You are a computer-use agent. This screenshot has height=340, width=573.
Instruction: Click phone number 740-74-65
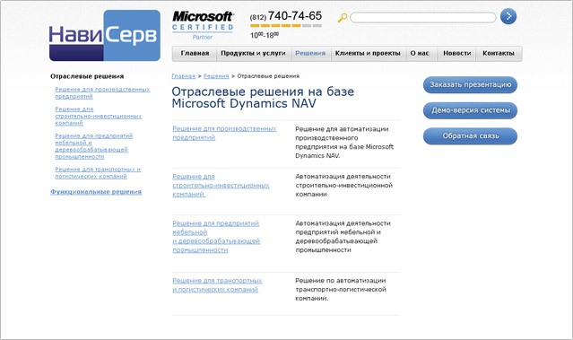[294, 16]
